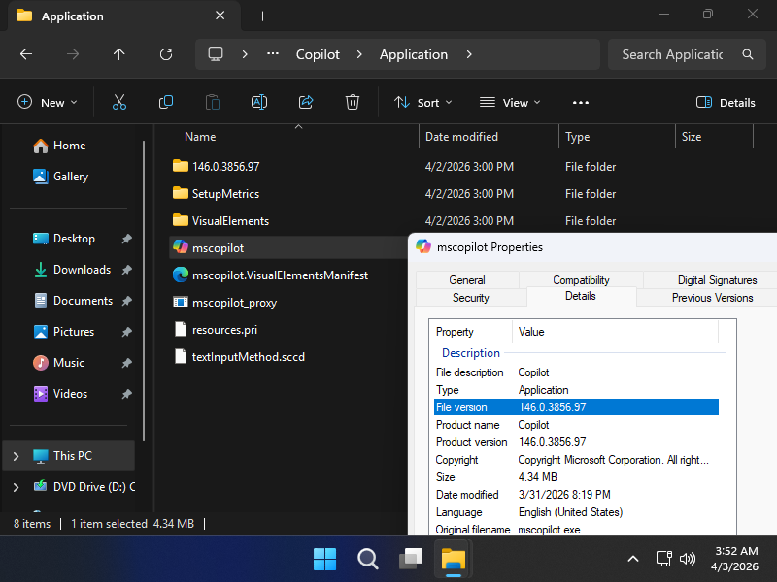Click the Copy icon in toolbar
777x582 pixels.
coord(165,102)
